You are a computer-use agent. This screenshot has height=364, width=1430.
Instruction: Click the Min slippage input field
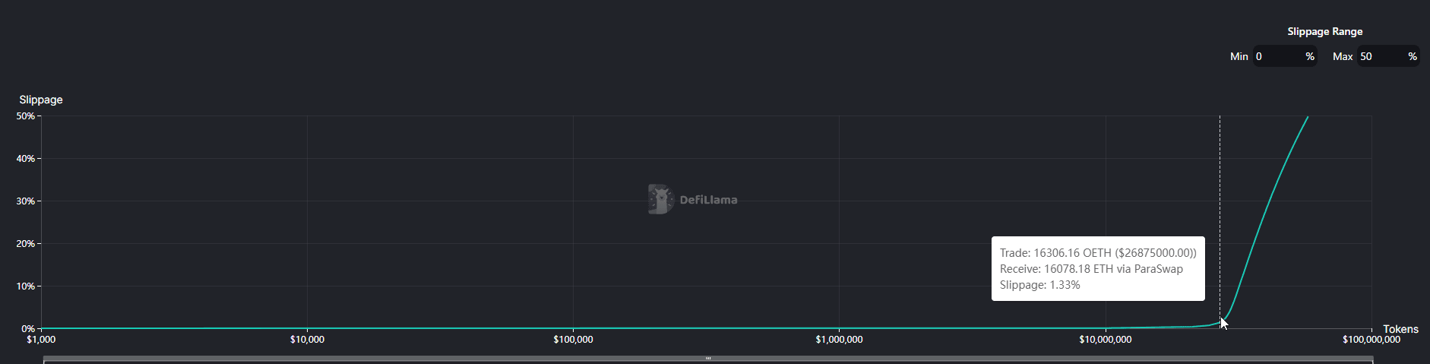click(x=1278, y=56)
